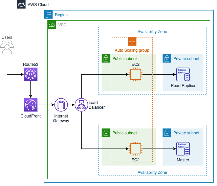
Task: Click the 'Availability Zone' label above Auto Scaling group
Action: point(152,32)
